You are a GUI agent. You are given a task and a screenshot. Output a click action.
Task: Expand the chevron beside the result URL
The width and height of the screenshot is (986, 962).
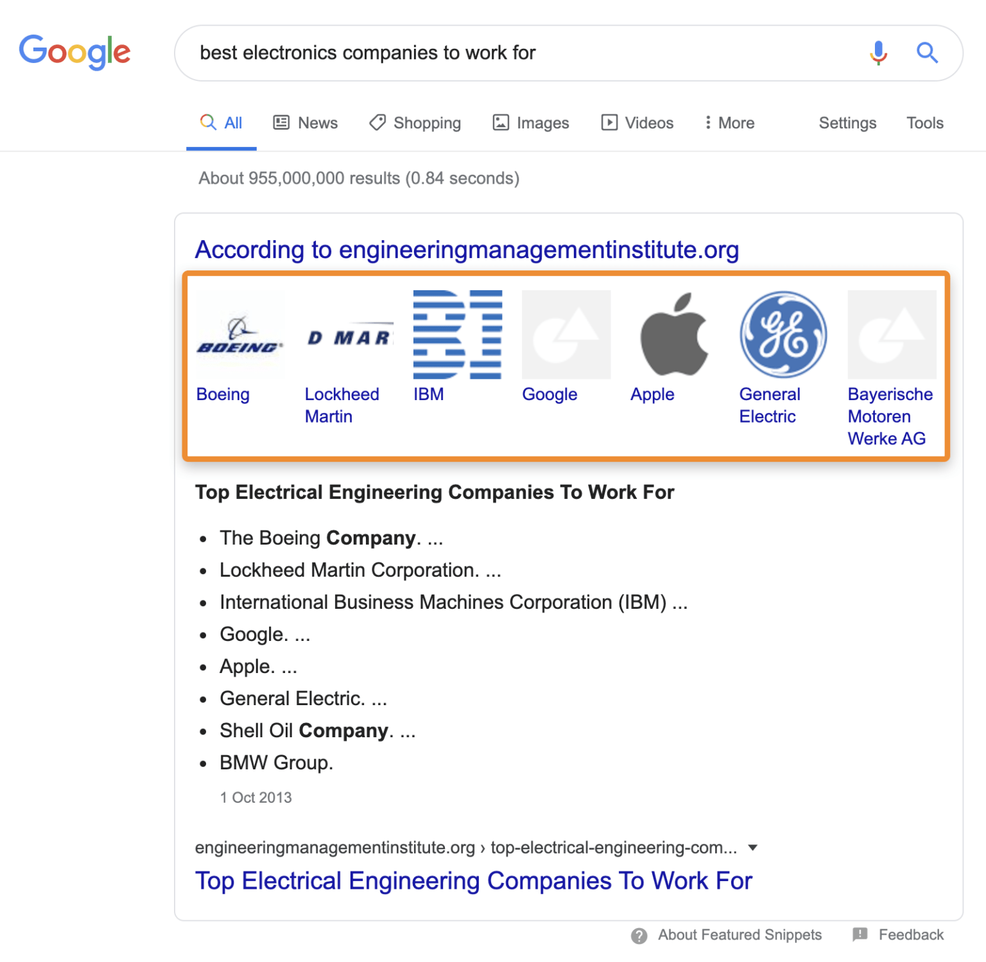[x=753, y=848]
